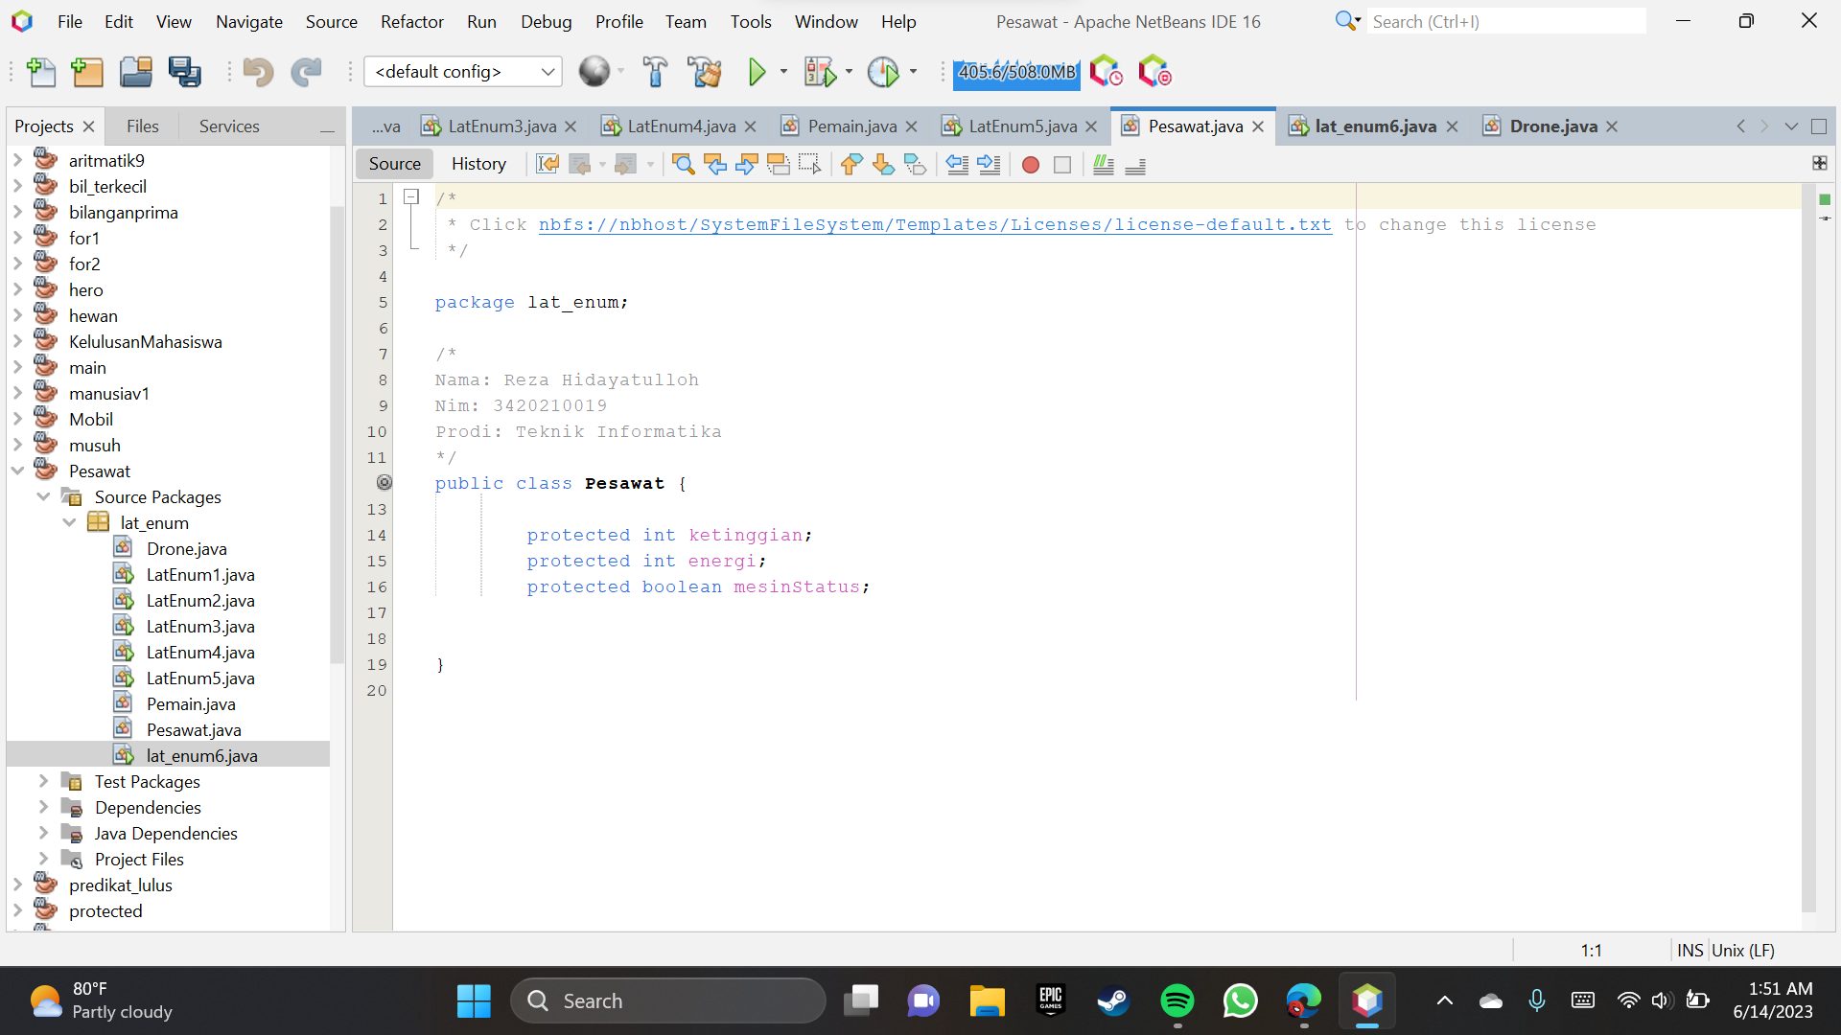Open the default config dropdown
The width and height of the screenshot is (1841, 1035).
[x=548, y=72]
